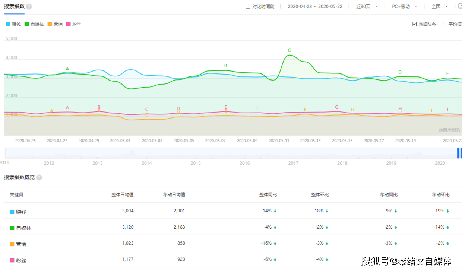Image resolution: width=462 pixels, height=271 pixels.
Task: Uncheck the 新闻头条 checkbox
Action: [x=414, y=24]
